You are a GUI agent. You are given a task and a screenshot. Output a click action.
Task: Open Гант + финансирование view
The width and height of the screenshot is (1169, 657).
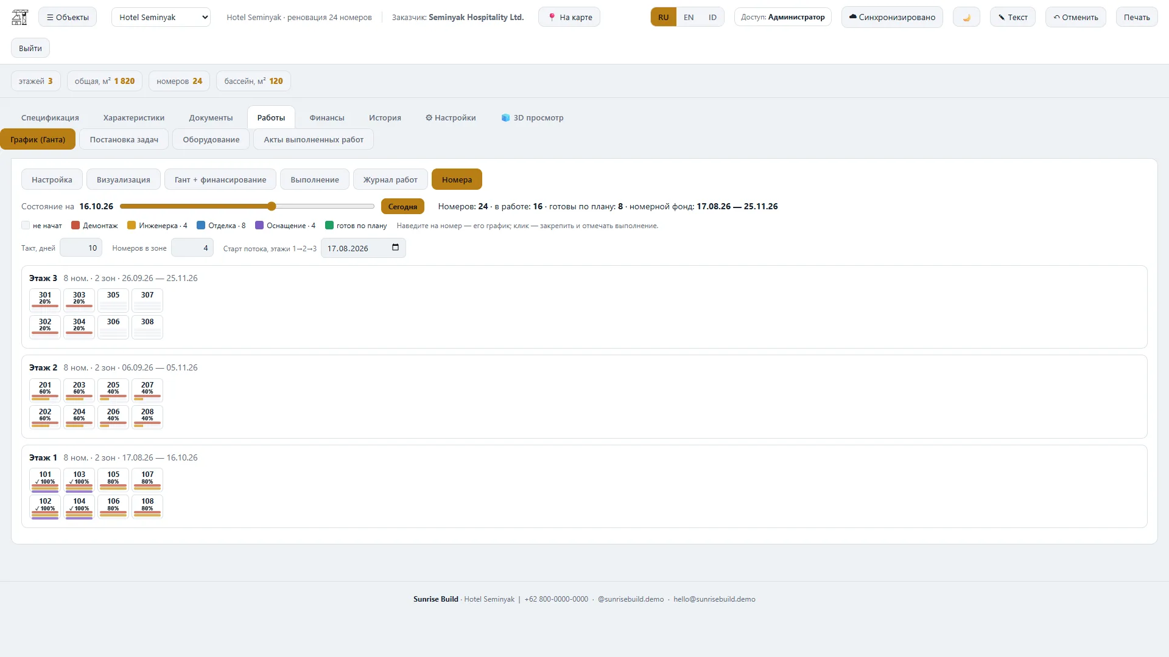pyautogui.click(x=220, y=179)
